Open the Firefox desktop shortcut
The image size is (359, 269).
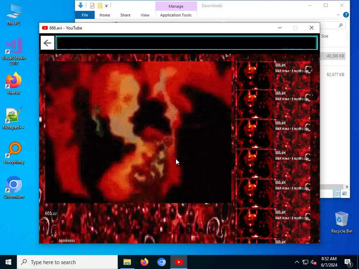point(14,83)
